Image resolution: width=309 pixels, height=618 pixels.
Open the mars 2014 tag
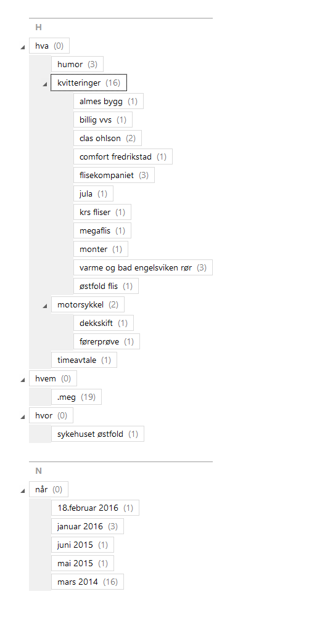87,582
